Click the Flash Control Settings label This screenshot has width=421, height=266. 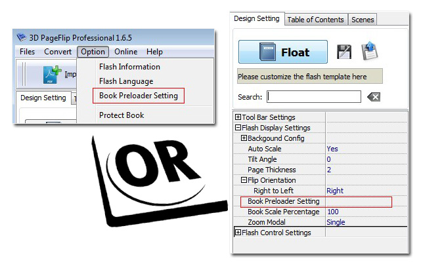277,233
